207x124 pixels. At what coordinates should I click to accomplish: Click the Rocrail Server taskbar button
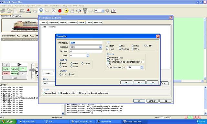pyautogui.click(x=109, y=122)
